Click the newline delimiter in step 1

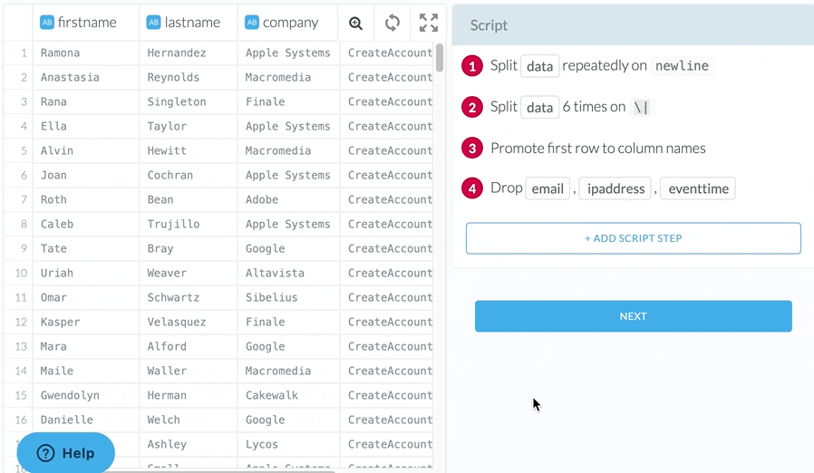682,66
